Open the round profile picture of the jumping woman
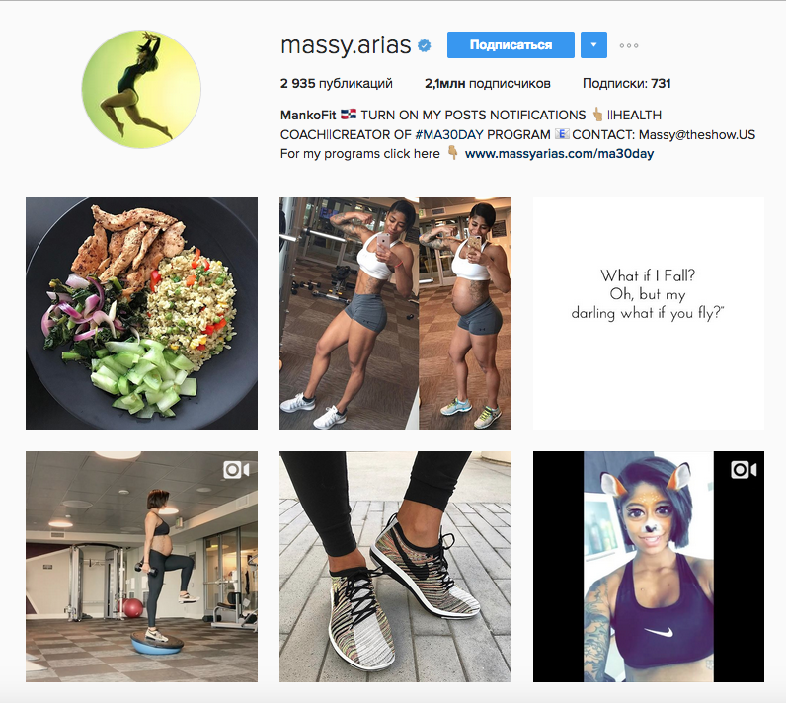The image size is (786, 703). click(141, 89)
